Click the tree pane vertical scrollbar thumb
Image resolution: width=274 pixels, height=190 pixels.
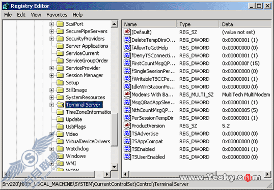click(114, 130)
